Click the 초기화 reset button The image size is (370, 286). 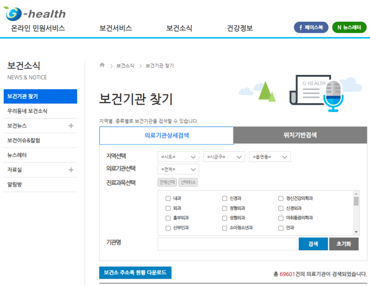point(344,243)
